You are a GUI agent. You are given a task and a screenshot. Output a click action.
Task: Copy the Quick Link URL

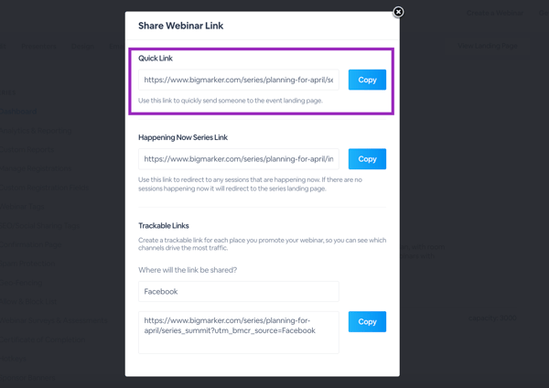[367, 80]
